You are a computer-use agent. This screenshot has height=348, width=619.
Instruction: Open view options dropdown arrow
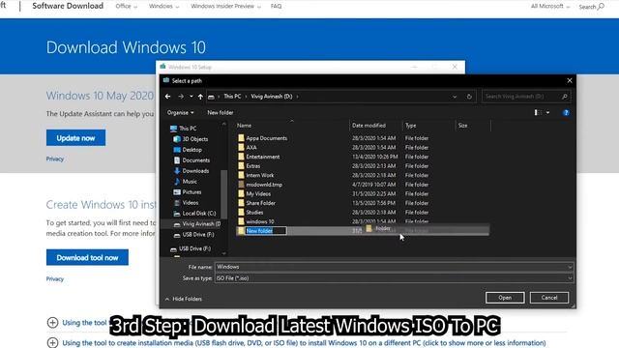point(548,112)
